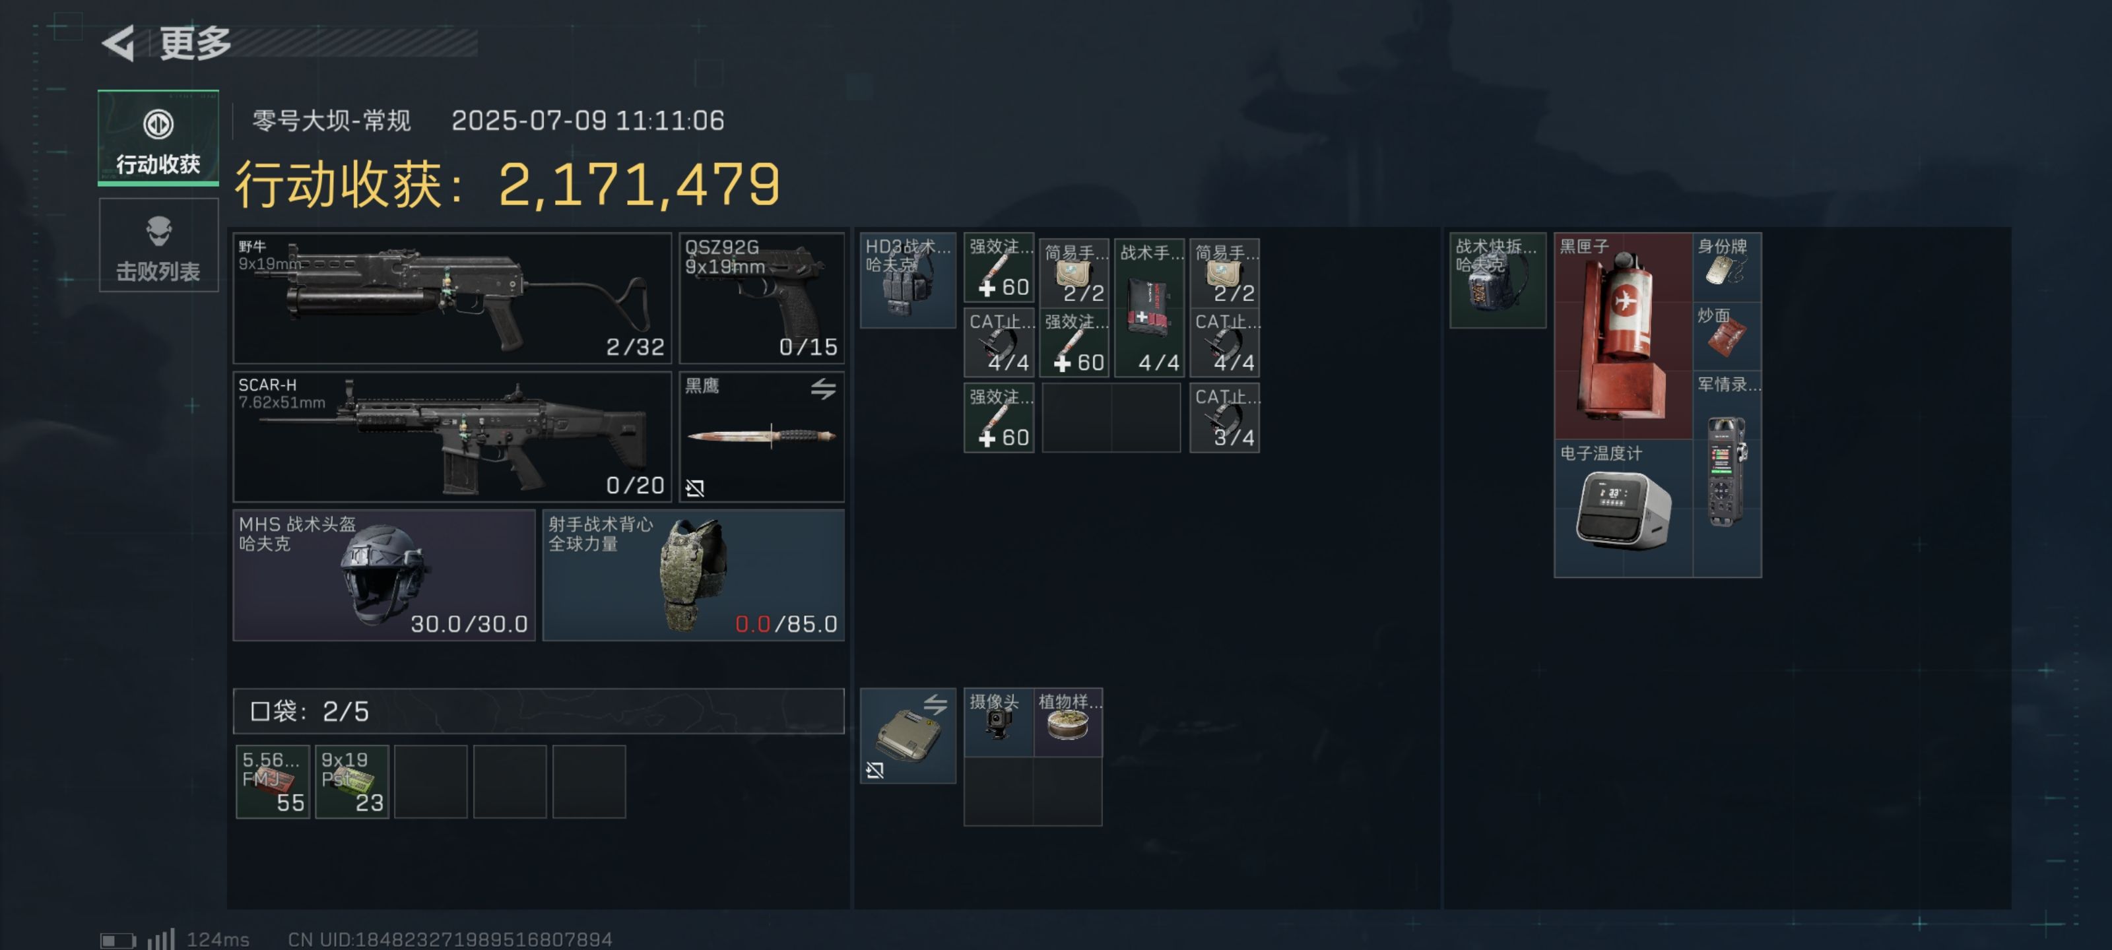Select the 摄像头 camera item

coord(999,722)
